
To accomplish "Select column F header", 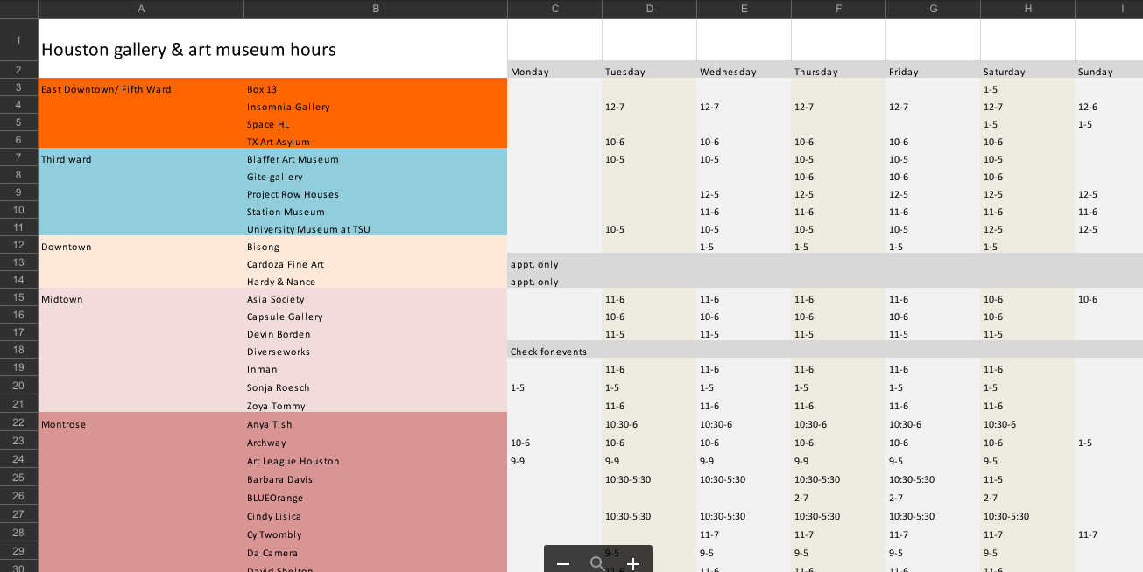I will click(x=839, y=9).
